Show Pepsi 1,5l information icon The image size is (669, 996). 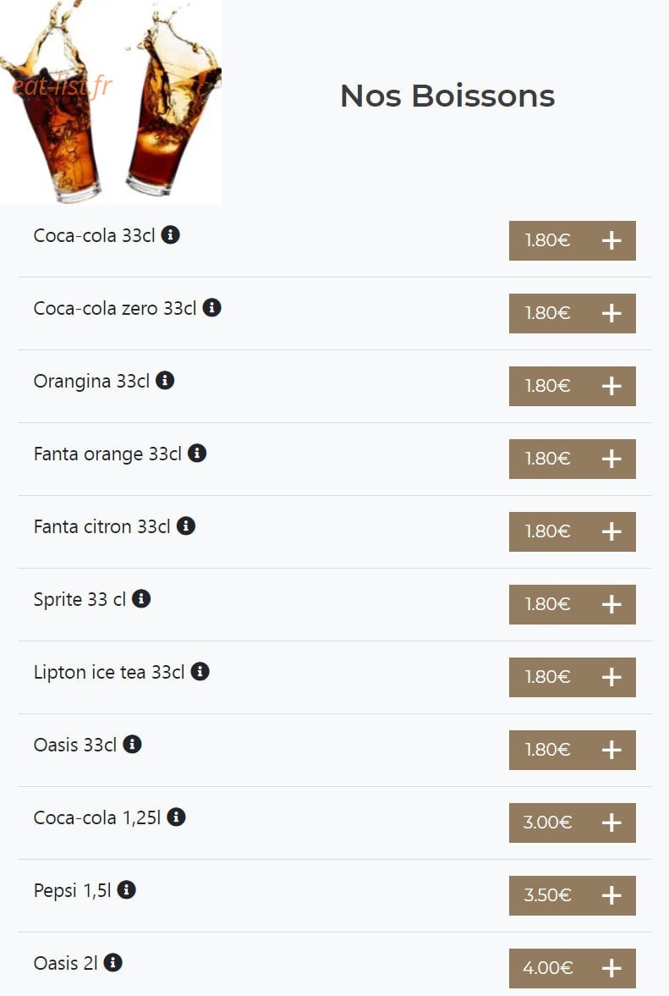click(x=127, y=890)
